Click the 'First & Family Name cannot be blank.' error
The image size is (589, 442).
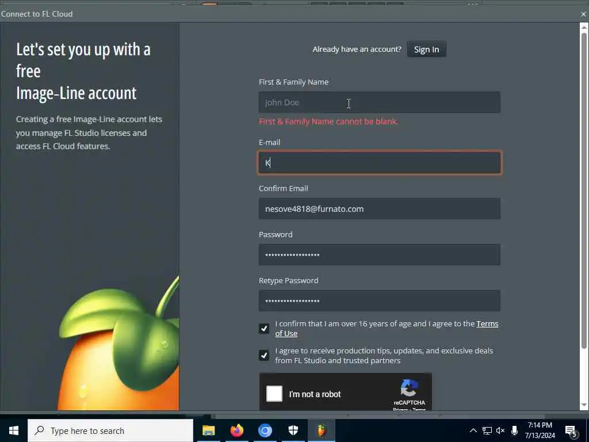pos(328,121)
